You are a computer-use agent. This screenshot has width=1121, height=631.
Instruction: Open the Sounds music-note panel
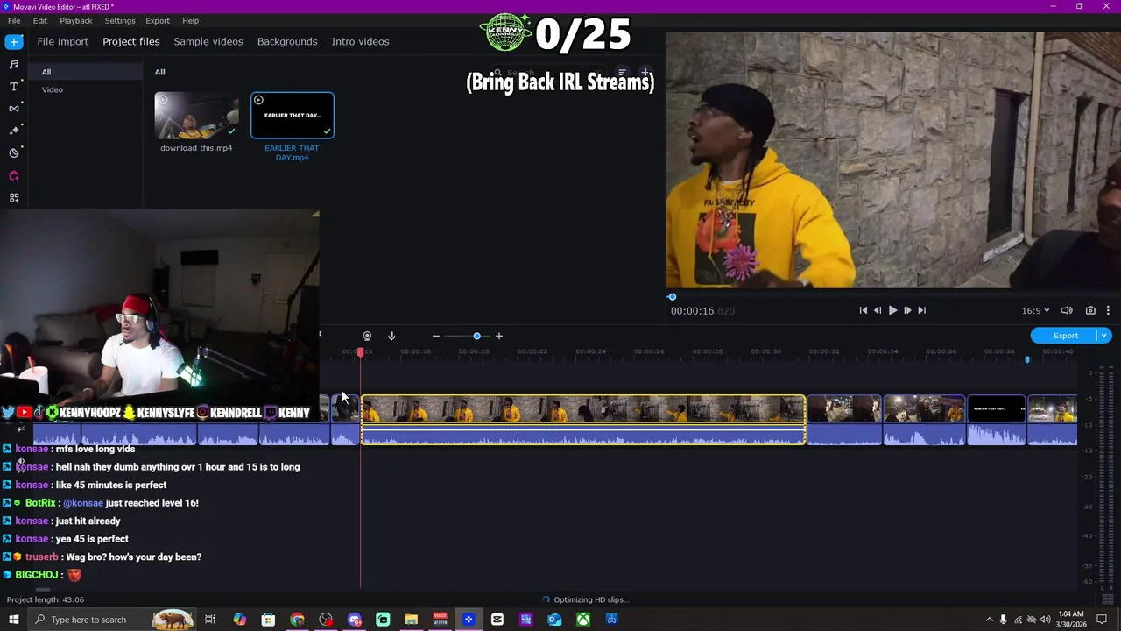(x=14, y=64)
